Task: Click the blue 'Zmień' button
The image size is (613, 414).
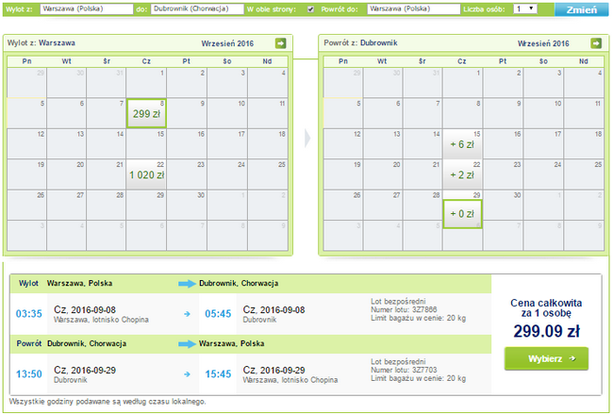Action: point(581,9)
